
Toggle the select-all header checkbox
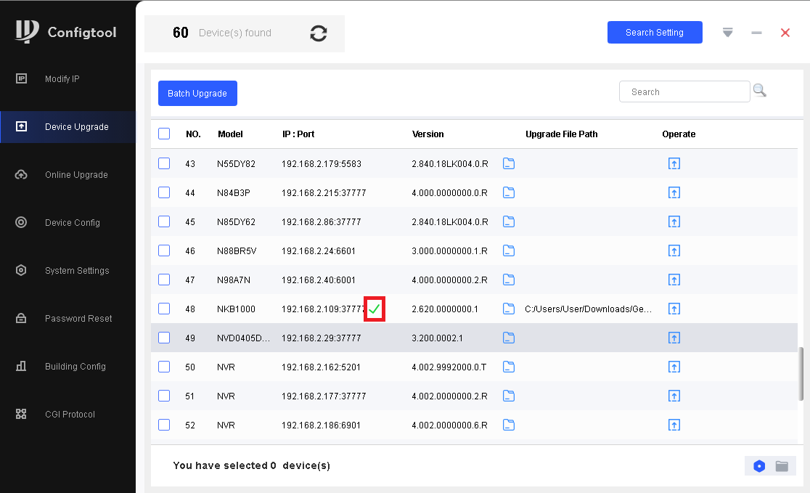(x=164, y=134)
